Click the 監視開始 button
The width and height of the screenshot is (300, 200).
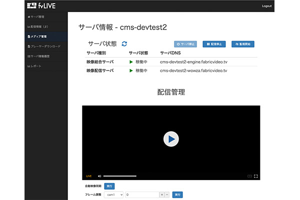[243, 44]
